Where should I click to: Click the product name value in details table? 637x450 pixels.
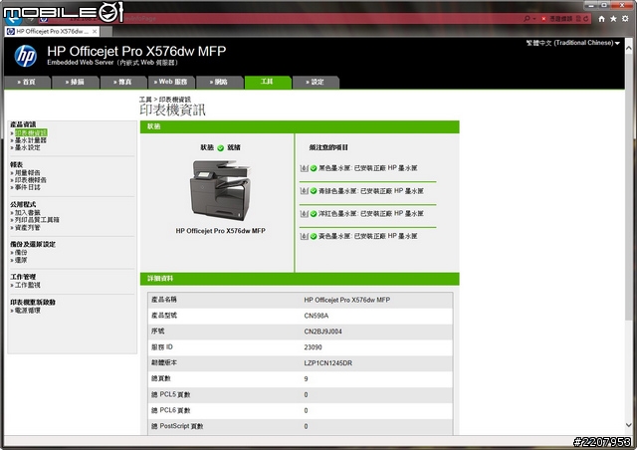[347, 300]
